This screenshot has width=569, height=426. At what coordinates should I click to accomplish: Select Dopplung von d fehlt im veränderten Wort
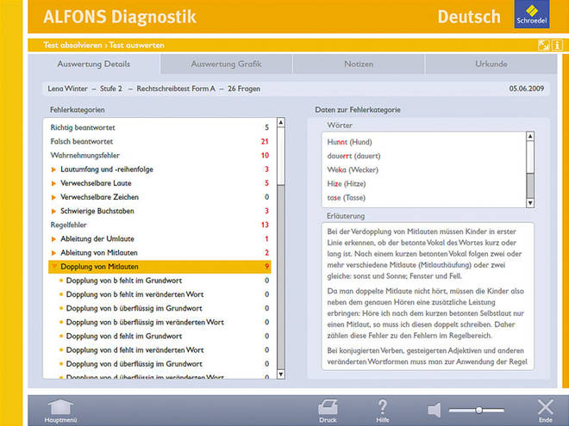[134, 350]
